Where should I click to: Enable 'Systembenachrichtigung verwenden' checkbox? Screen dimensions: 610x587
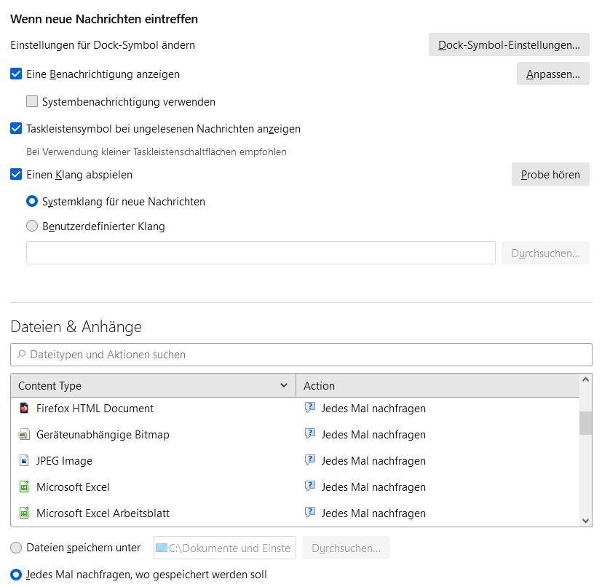(32, 102)
